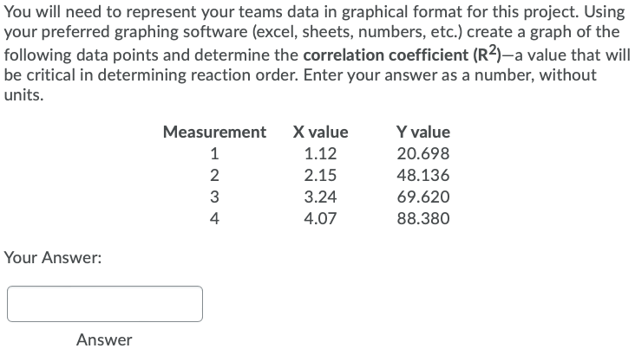Click measurement number 4 in the table
The width and height of the screenshot is (635, 355).
click(x=214, y=218)
